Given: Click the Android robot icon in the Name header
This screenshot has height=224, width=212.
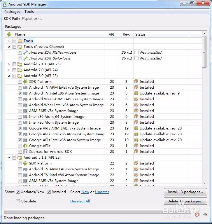Looking at the screenshot, I should tap(9, 34).
